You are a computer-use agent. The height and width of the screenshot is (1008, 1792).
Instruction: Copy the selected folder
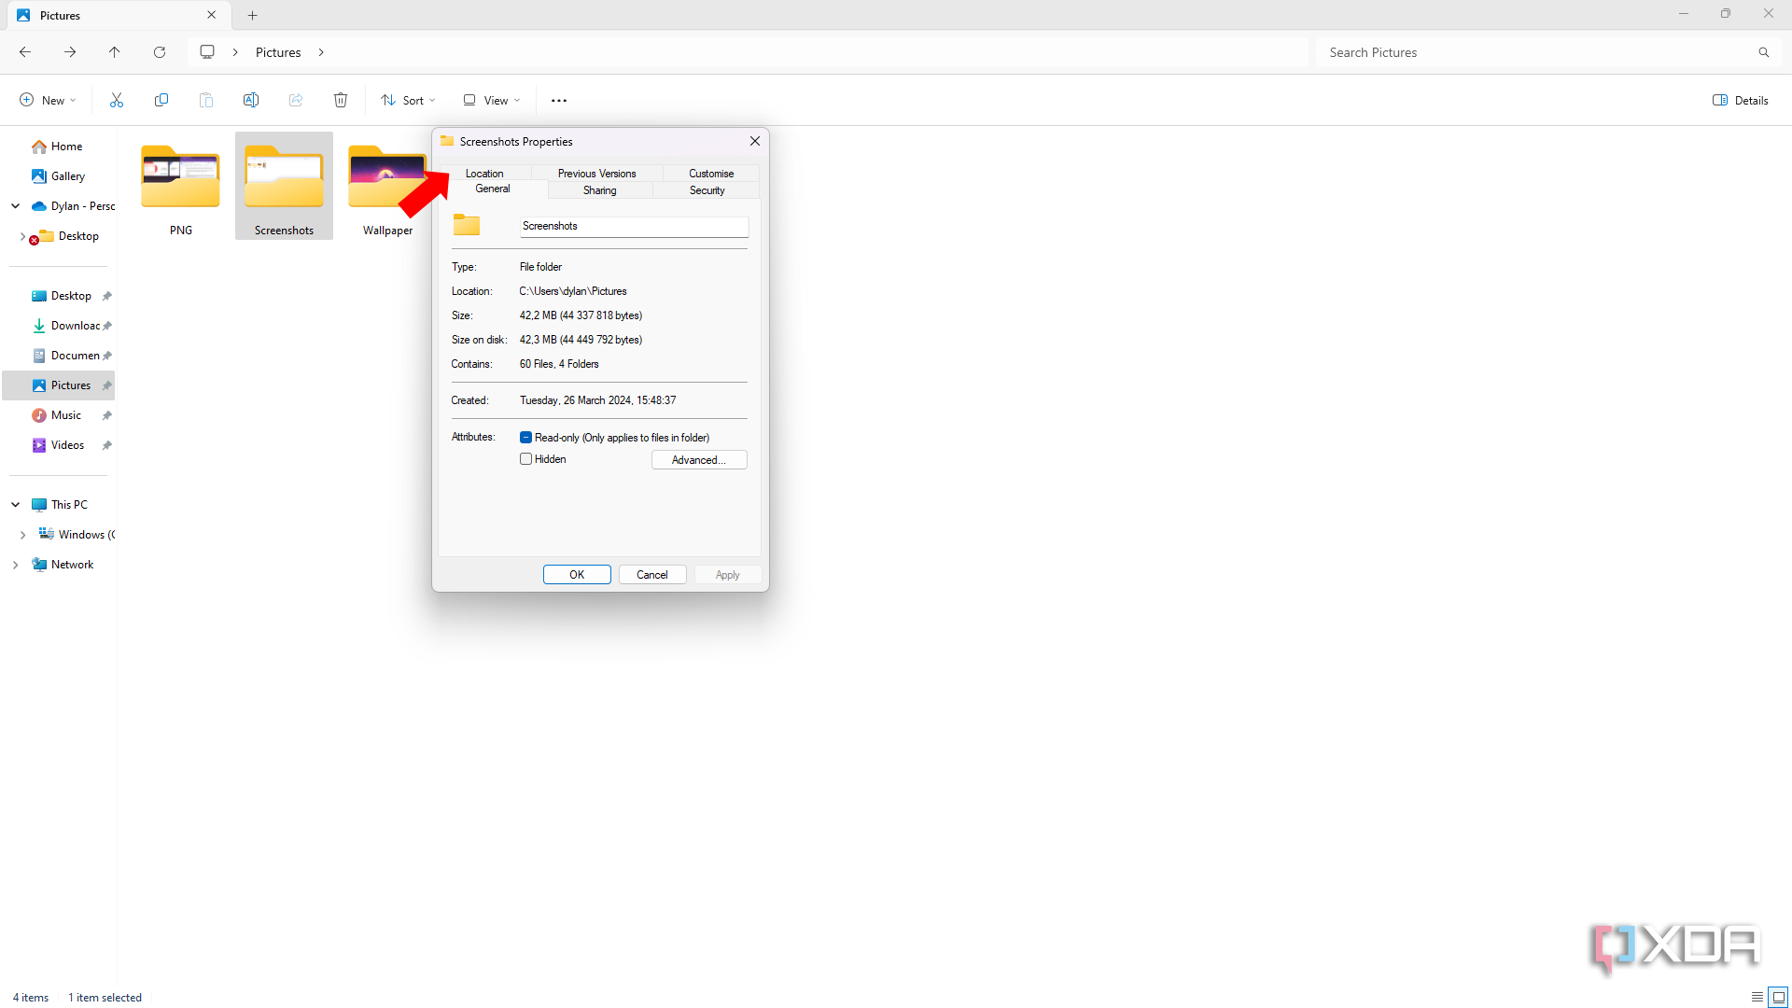point(161,100)
